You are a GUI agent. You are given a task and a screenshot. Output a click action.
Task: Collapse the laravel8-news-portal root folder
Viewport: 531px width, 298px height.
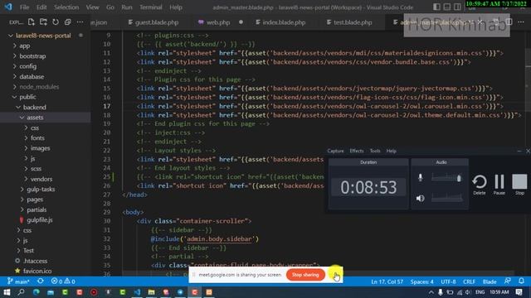(43, 36)
